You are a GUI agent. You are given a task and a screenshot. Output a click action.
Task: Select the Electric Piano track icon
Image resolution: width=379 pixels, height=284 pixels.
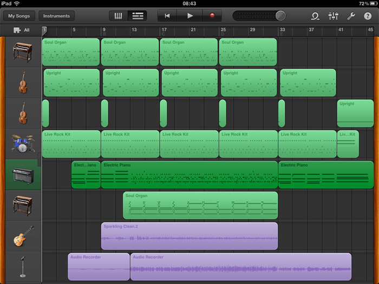[23, 175]
